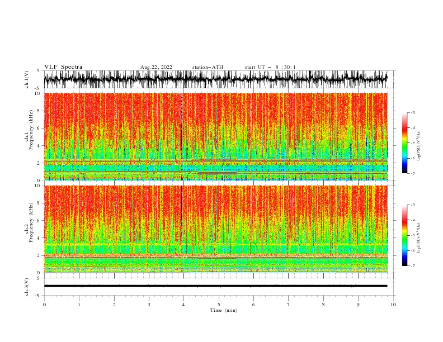Click ch.1 frequency axis tick '6'

coord(39,128)
